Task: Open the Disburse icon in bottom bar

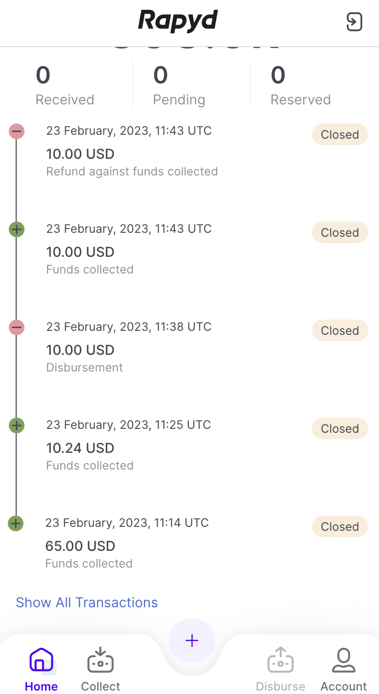Action: click(x=281, y=661)
